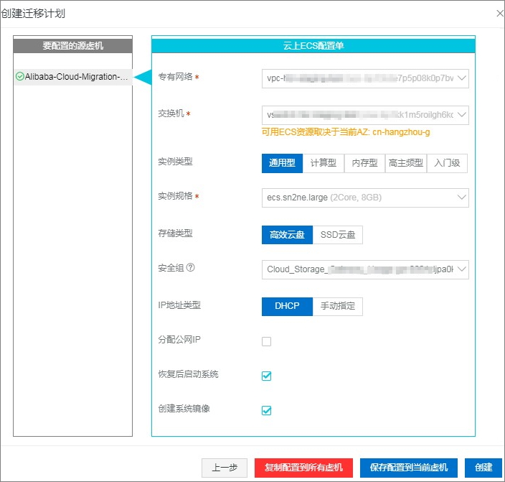
Task: Set IP address type to 手动指定
Action: click(338, 307)
